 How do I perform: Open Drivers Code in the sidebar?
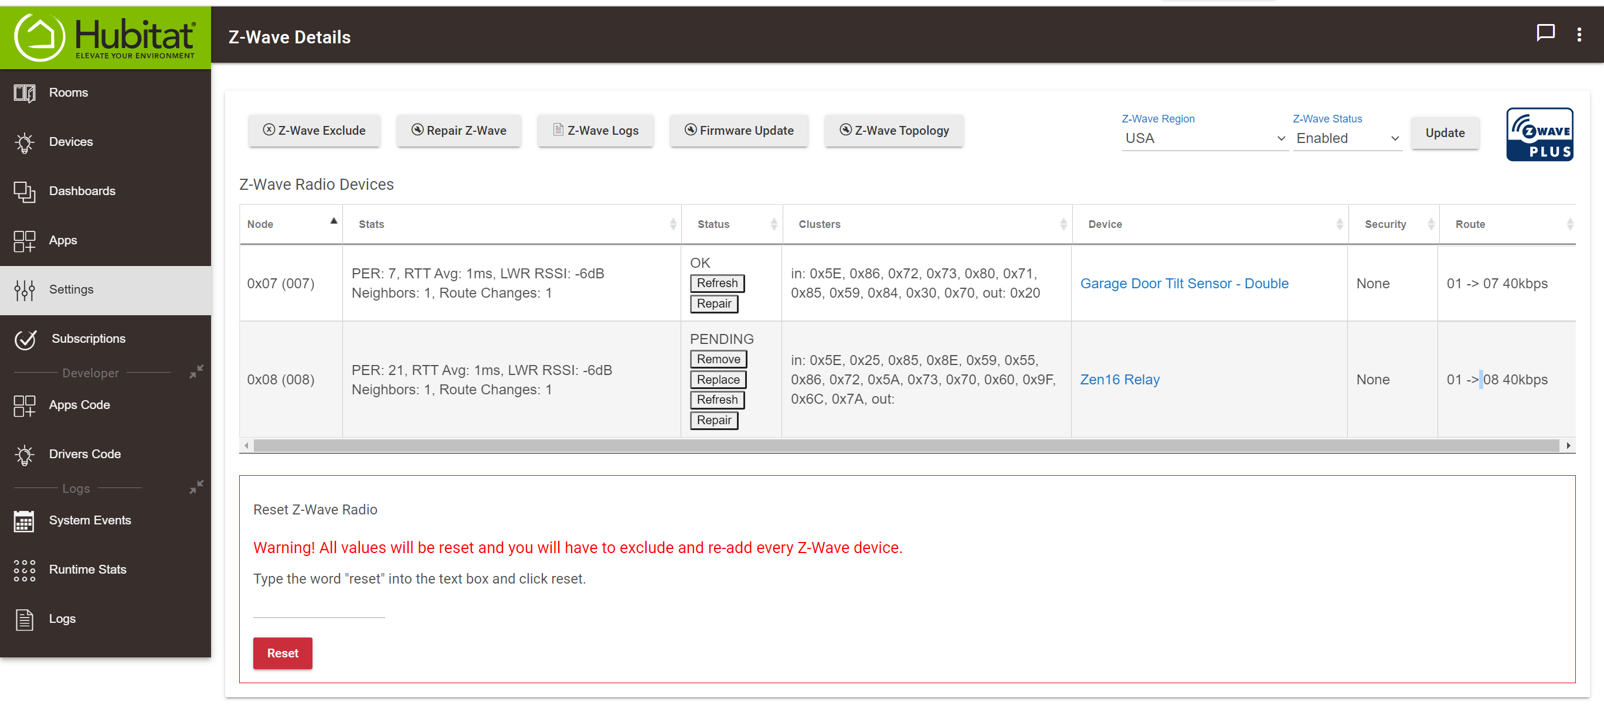[105, 454]
